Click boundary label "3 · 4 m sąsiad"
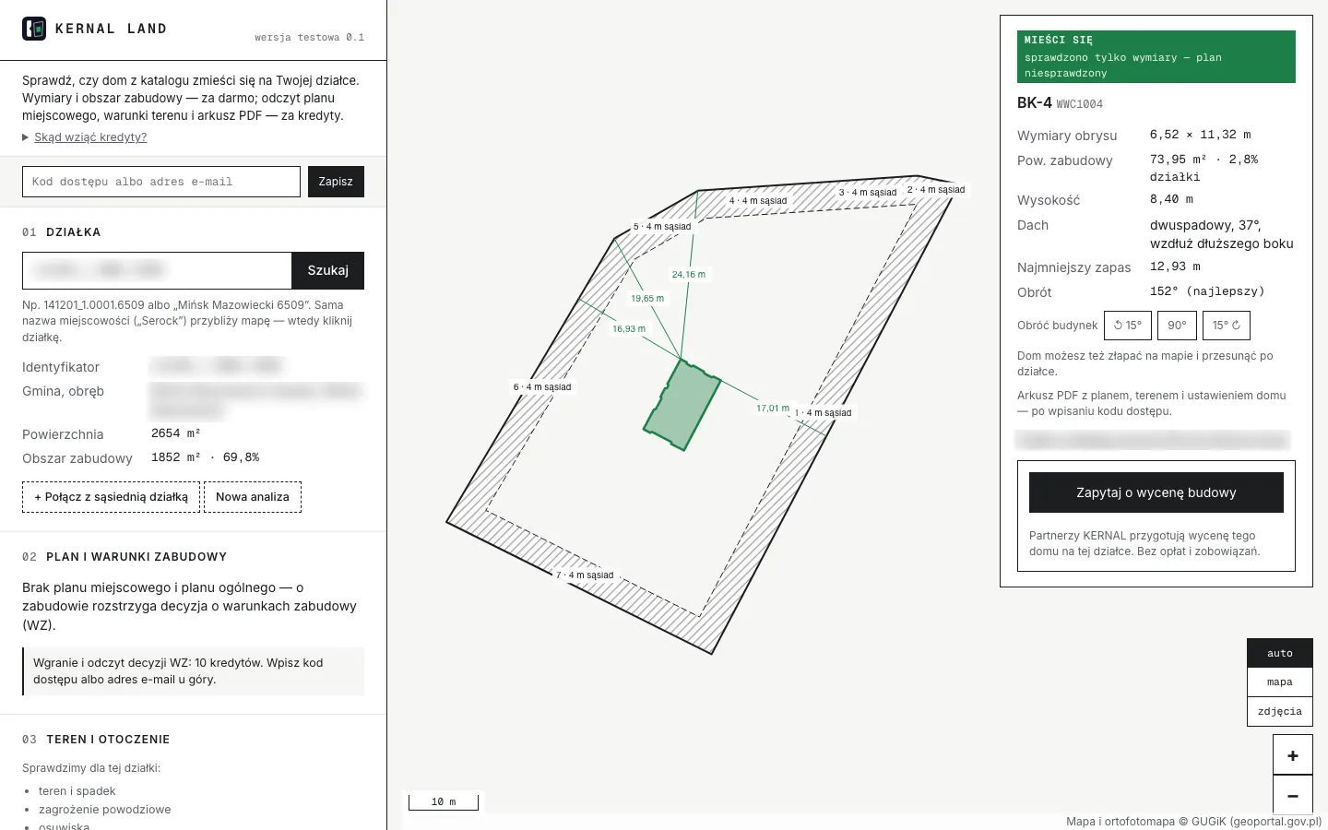1328x830 pixels. pos(868,193)
